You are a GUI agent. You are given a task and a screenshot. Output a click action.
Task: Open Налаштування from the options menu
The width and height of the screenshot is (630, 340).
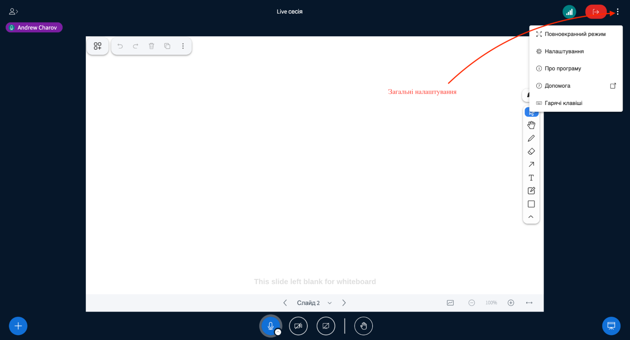point(564,51)
